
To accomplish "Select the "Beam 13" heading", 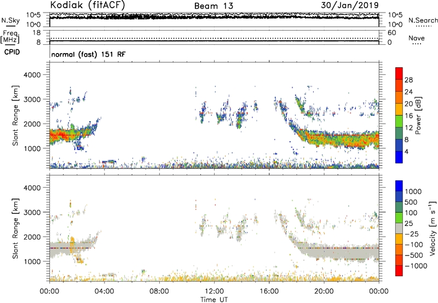I will pyautogui.click(x=214, y=6).
